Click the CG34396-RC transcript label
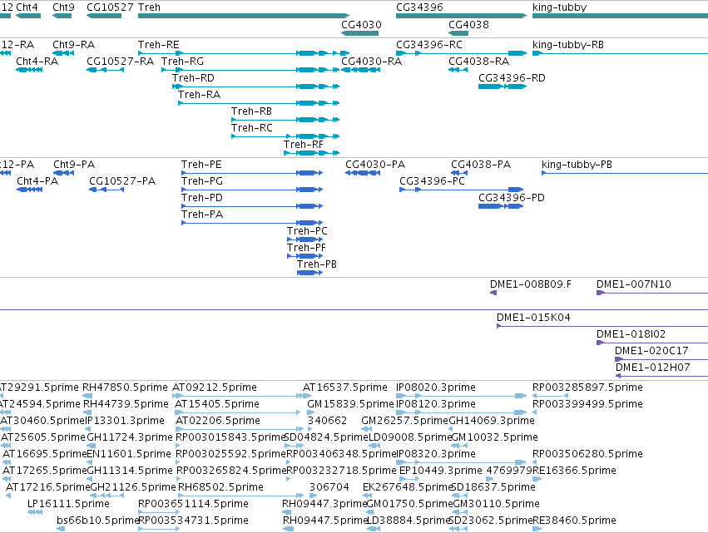Viewport: 708px width, 533px height. tap(429, 45)
